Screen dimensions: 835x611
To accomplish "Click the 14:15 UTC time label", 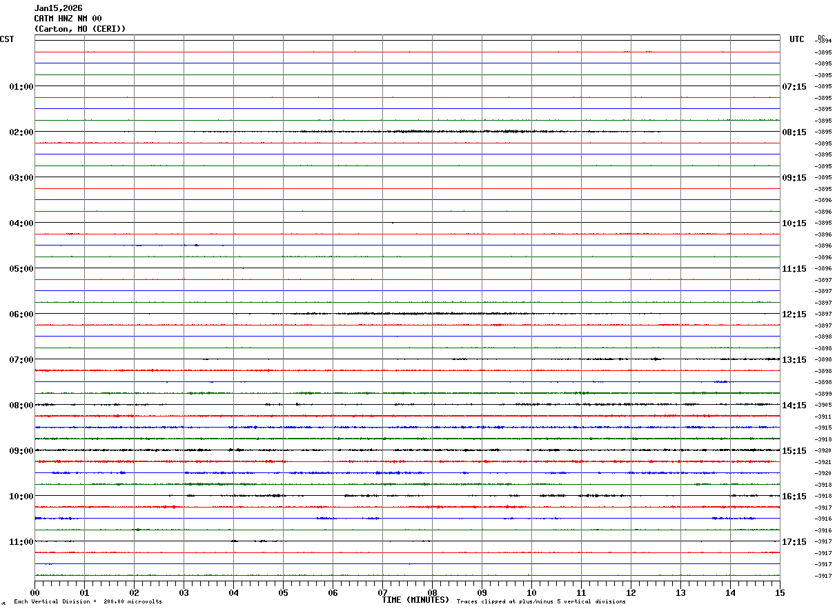I will tap(794, 405).
